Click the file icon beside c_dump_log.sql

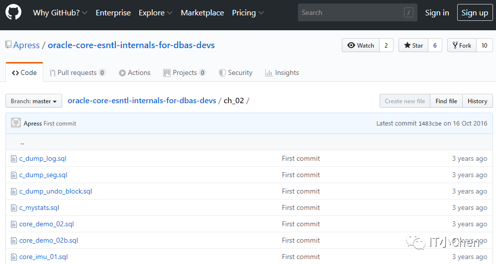point(14,159)
